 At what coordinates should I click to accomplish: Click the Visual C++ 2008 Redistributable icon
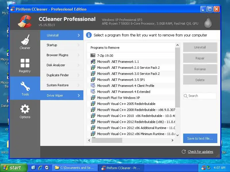pyautogui.click(x=93, y=110)
